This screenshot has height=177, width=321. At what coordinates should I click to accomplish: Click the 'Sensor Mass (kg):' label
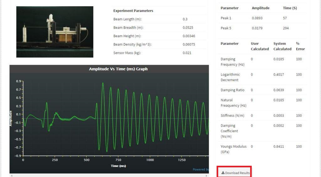(x=127, y=53)
